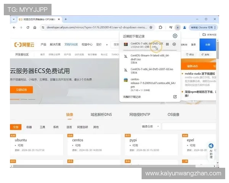Click orange 立即试用 banner button

21,90
